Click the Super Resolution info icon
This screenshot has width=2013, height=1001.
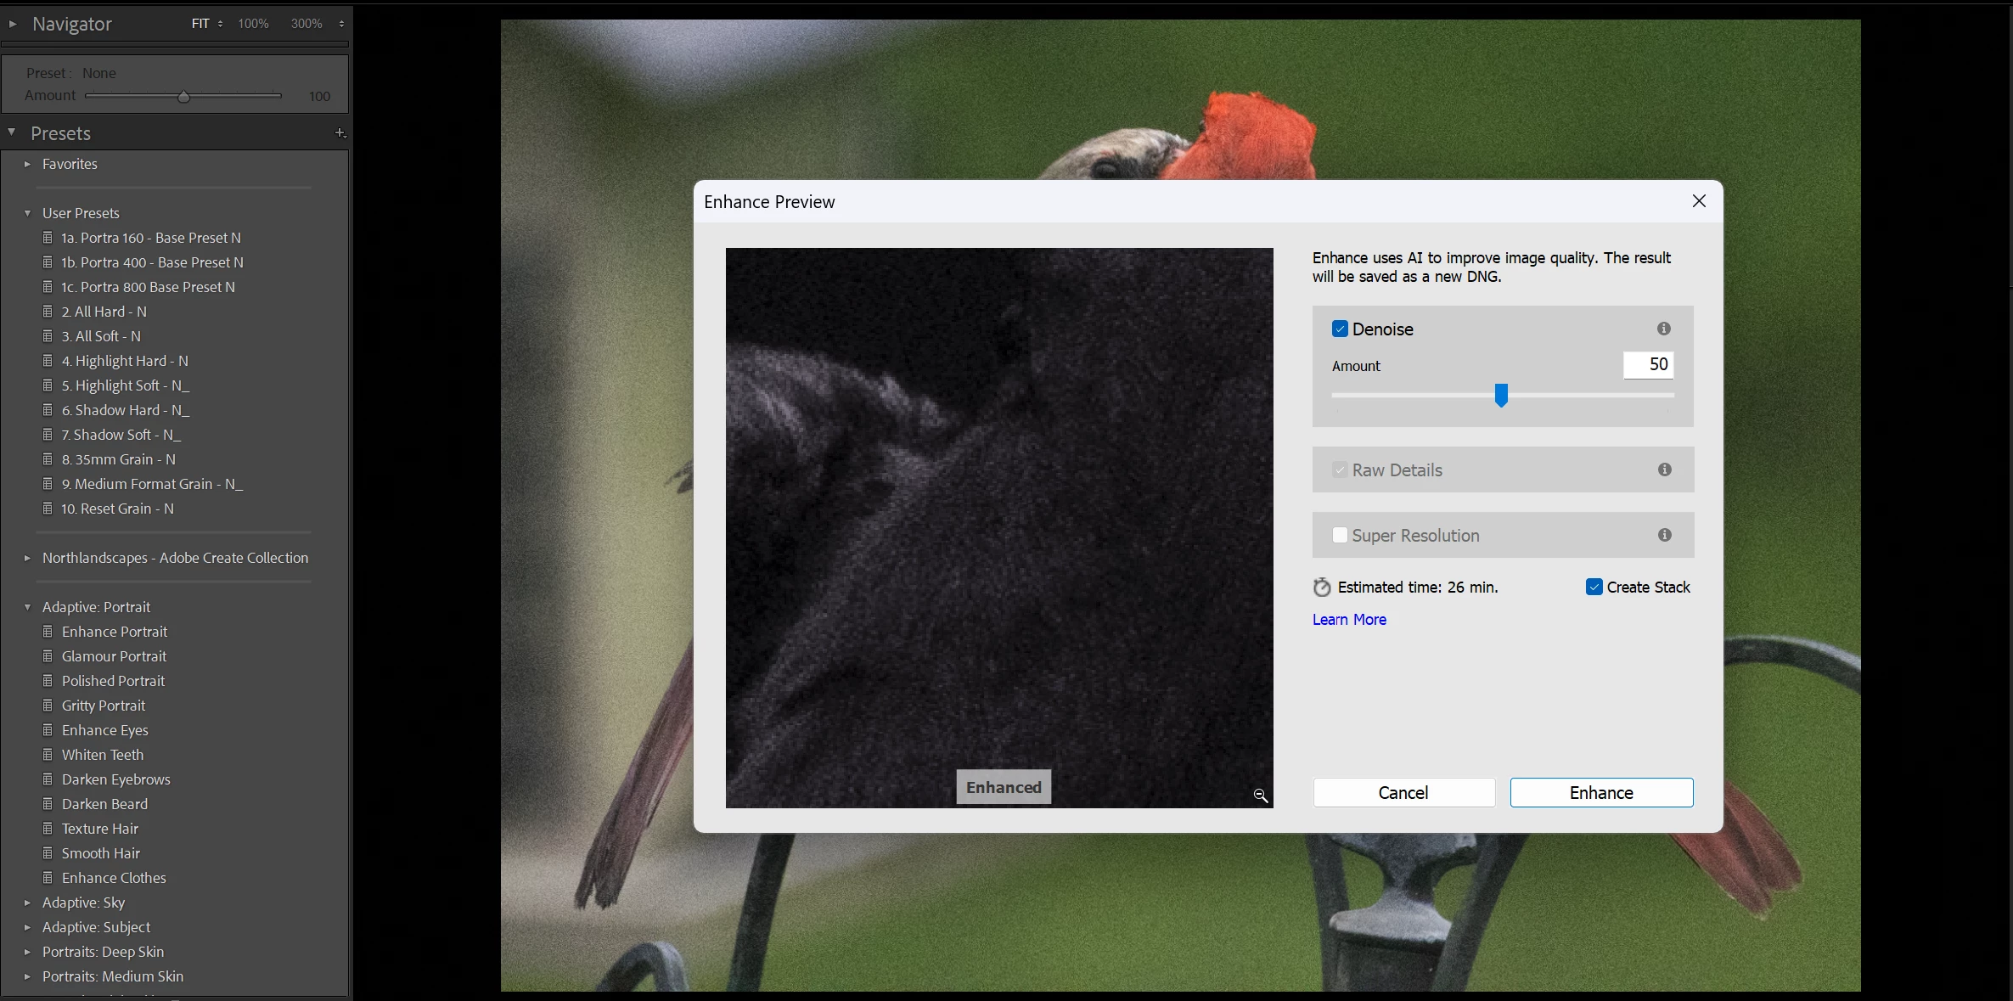(1664, 535)
